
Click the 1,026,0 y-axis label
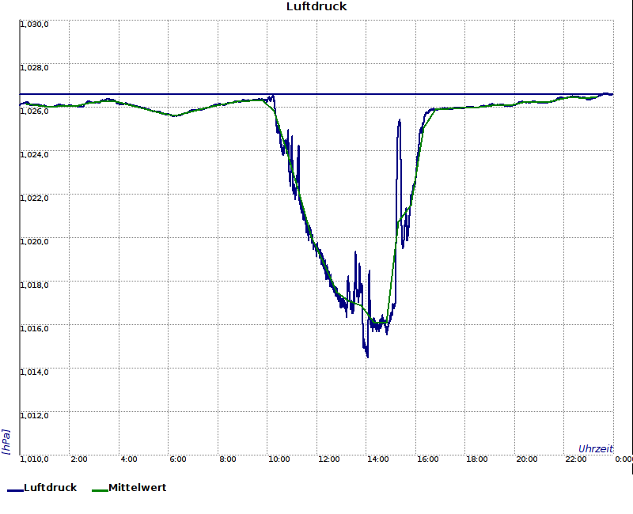pyautogui.click(x=34, y=111)
